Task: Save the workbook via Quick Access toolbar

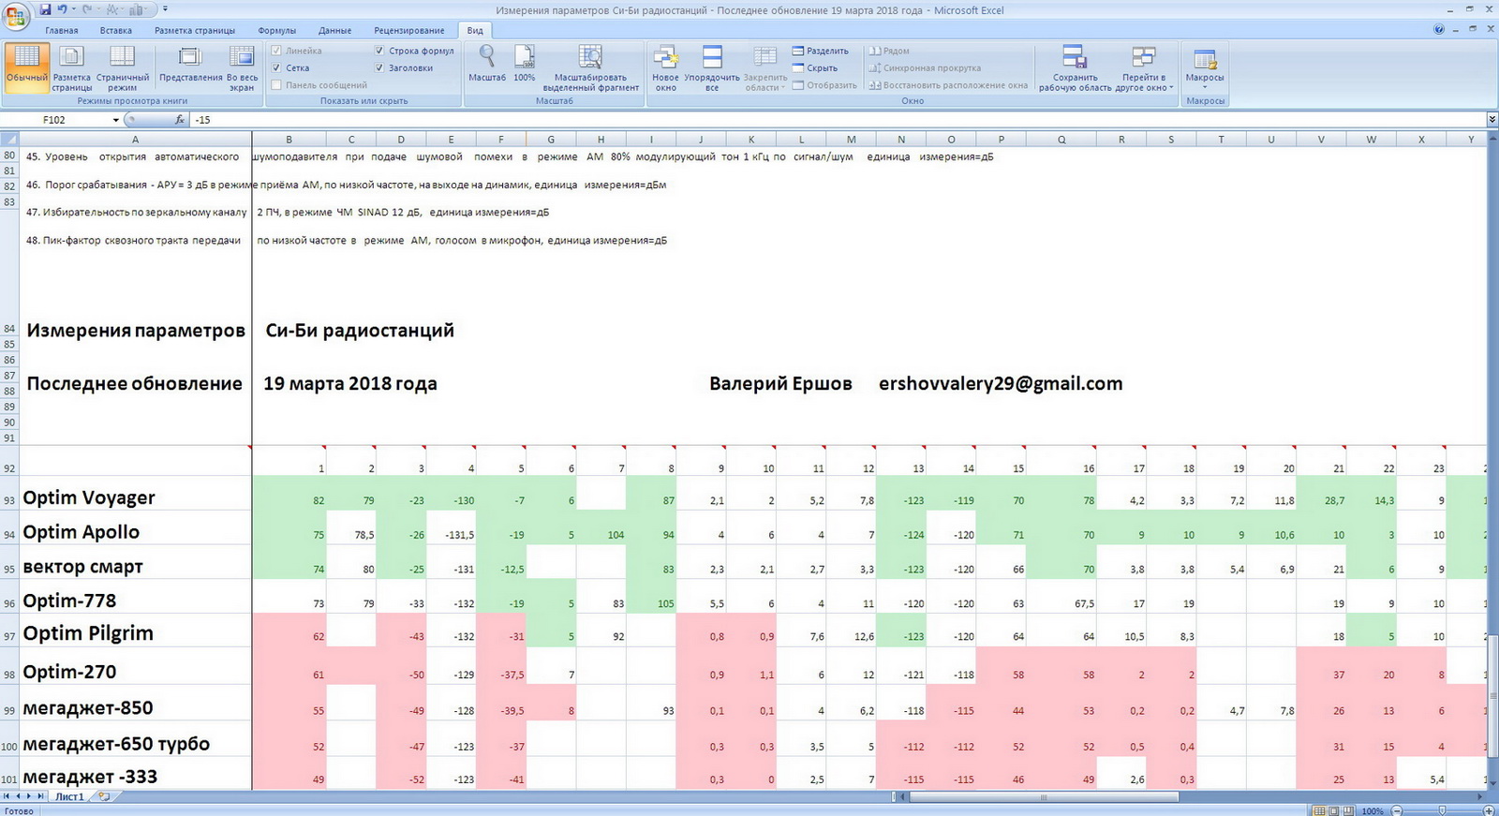Action: [45, 9]
